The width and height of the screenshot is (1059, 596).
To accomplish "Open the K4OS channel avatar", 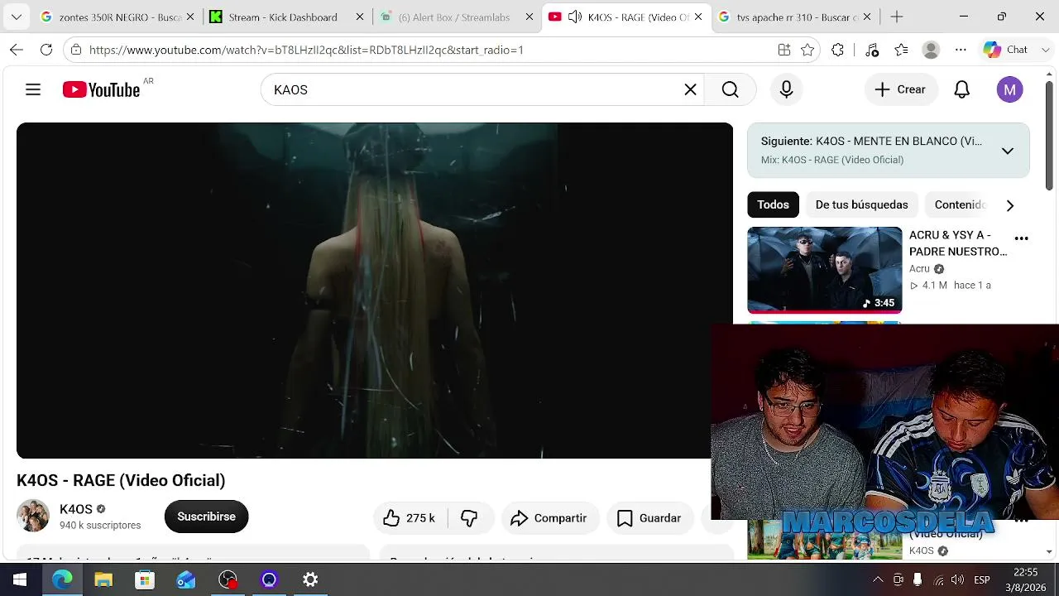I will pyautogui.click(x=33, y=516).
